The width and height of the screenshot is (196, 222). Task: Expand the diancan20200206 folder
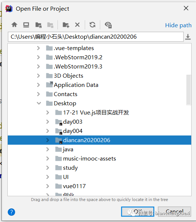coord(48,140)
